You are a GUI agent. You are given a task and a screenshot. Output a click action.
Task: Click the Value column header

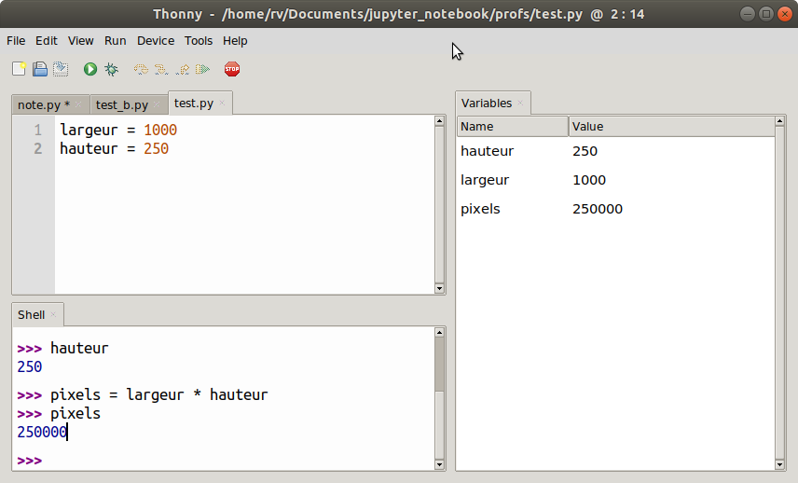[672, 126]
